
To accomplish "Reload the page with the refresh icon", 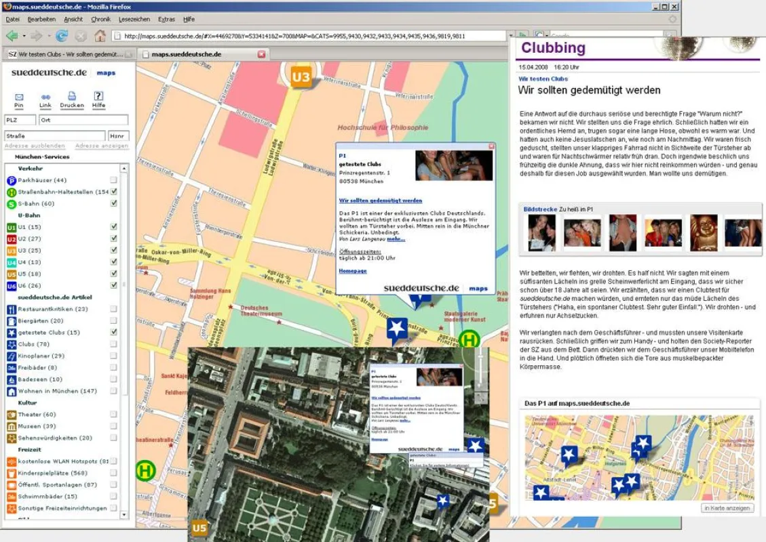I will tap(62, 36).
